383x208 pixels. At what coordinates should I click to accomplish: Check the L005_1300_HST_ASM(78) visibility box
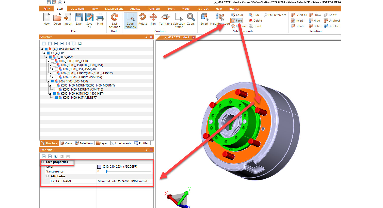coord(56,69)
